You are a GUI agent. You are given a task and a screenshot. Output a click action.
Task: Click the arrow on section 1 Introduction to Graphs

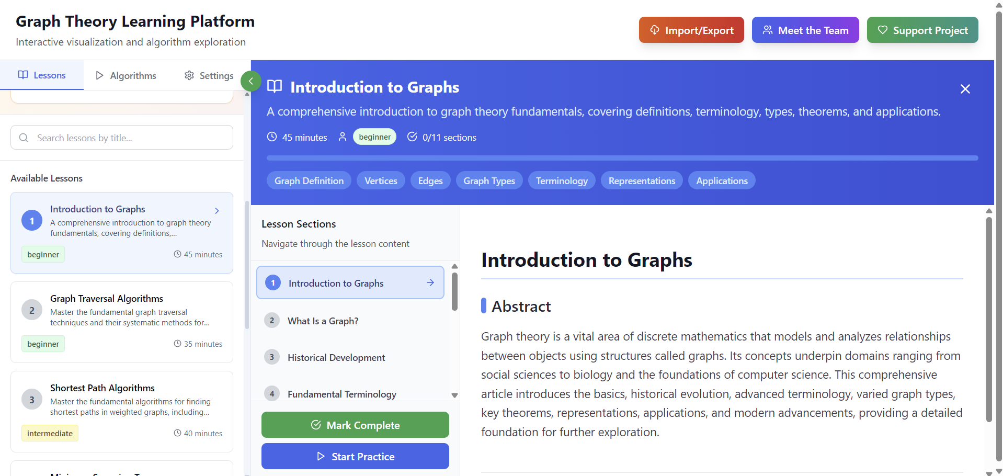[430, 282]
